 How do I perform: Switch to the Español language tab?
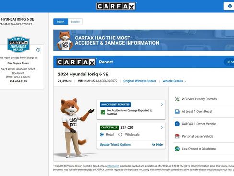75,22
